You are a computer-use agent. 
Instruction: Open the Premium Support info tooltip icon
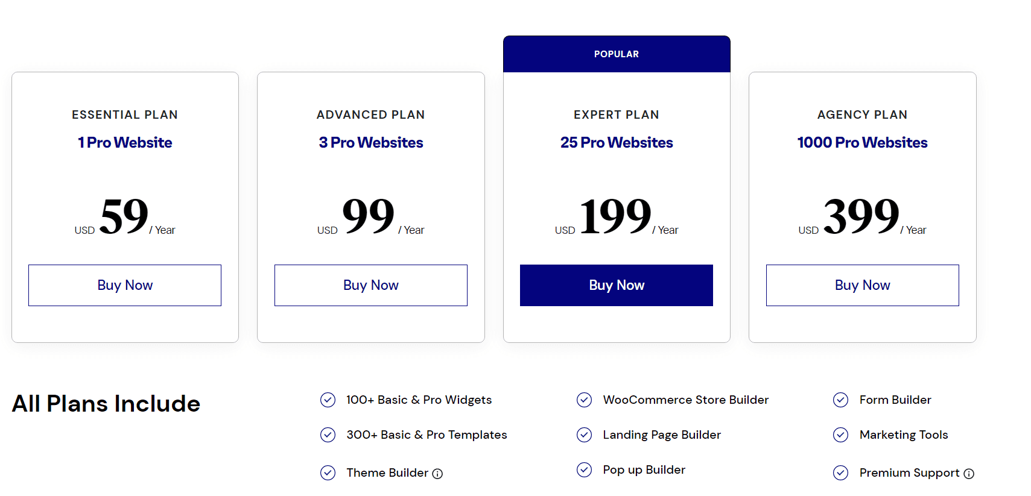(969, 474)
